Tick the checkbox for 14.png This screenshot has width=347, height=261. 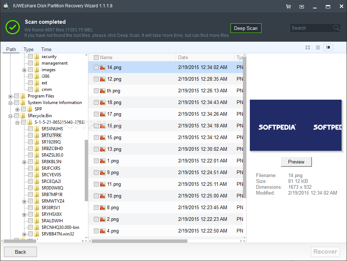coord(96,67)
